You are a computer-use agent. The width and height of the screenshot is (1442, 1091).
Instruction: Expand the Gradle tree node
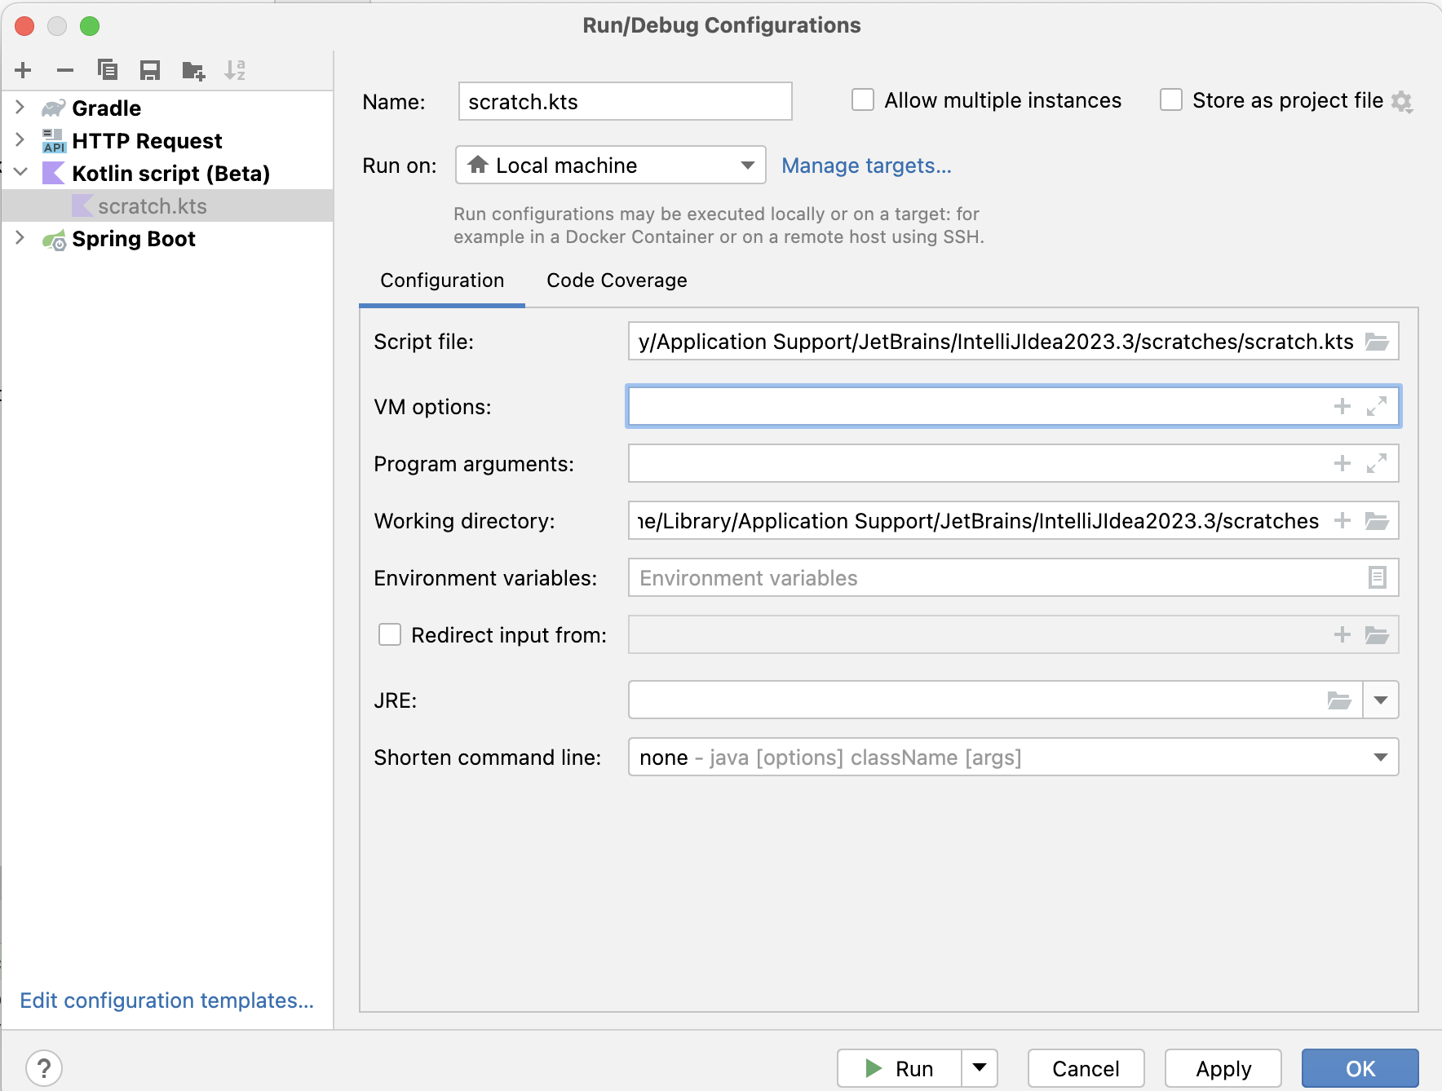point(20,107)
